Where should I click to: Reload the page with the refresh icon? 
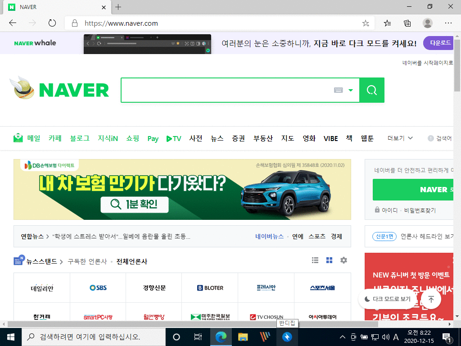point(52,23)
